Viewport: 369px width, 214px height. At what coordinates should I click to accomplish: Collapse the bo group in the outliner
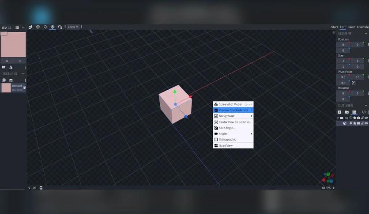[x=338, y=118]
